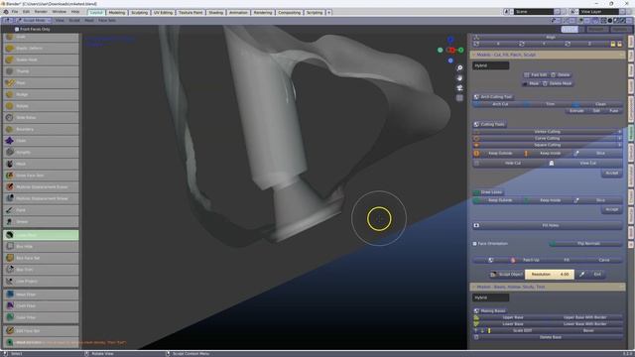The height and width of the screenshot is (357, 635).
Task: Select the Line Project tool
Action: (x=41, y=281)
